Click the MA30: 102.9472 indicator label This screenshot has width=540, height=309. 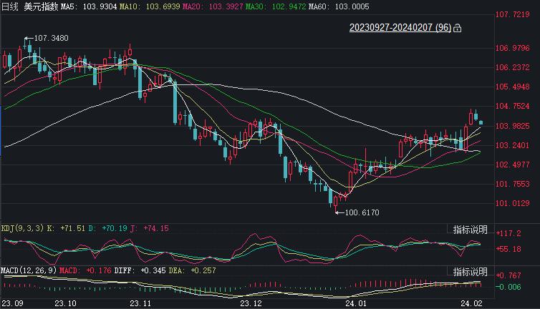[276, 6]
